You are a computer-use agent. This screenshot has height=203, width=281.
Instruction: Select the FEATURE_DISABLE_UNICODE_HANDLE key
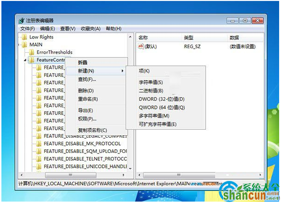click(x=85, y=166)
